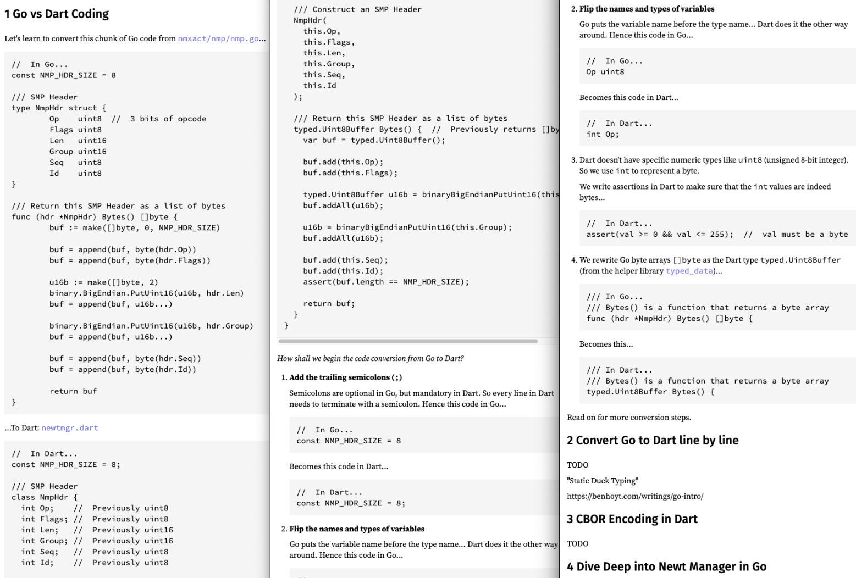Screen dimensions: 856x578
Task: Click the "Construct an SMP Header" comment
Action: (x=357, y=9)
